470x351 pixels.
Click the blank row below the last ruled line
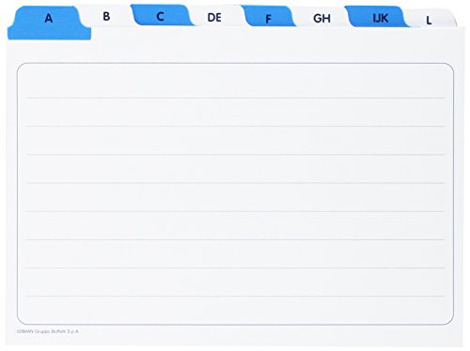point(235,310)
